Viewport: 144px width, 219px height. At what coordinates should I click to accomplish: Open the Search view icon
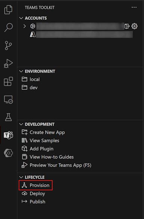tap(9, 27)
